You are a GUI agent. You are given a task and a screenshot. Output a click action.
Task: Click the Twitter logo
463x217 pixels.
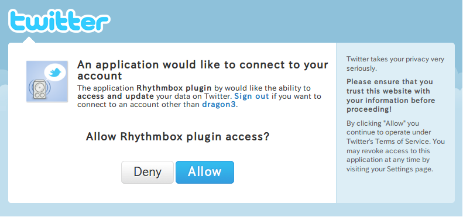coord(59,20)
